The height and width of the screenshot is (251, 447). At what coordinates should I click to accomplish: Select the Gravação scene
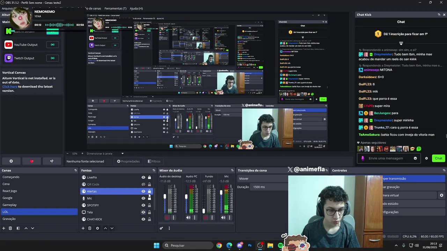click(x=39, y=219)
